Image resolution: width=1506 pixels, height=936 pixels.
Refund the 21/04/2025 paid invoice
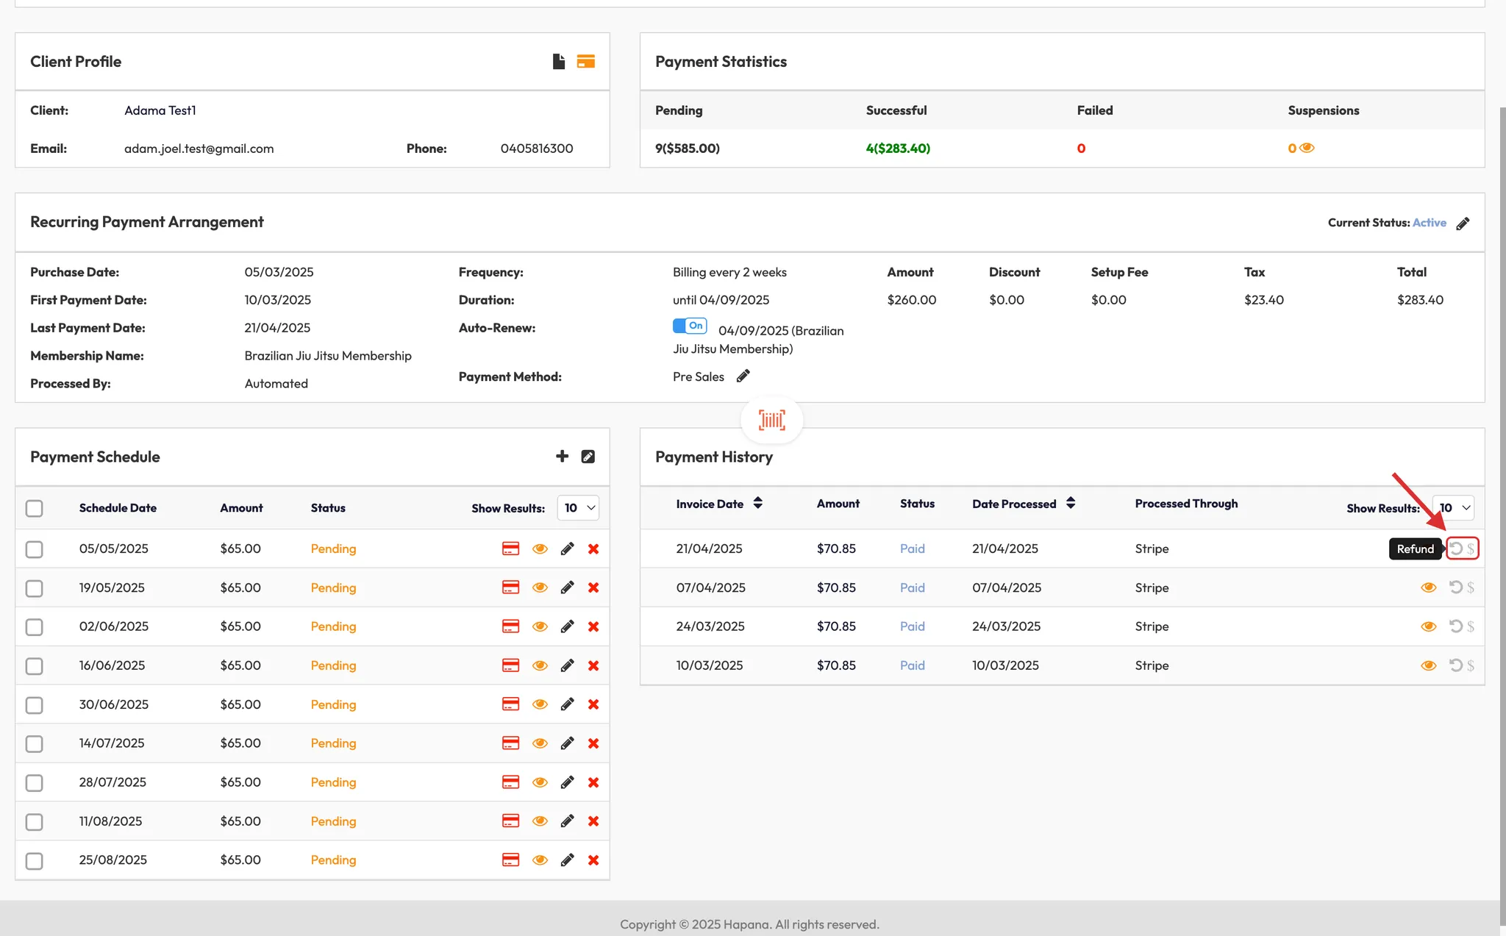pyautogui.click(x=1456, y=549)
